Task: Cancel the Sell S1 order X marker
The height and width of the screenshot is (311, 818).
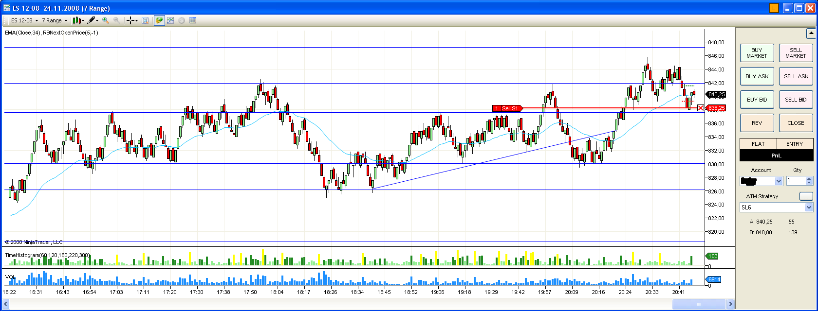Action: point(701,108)
